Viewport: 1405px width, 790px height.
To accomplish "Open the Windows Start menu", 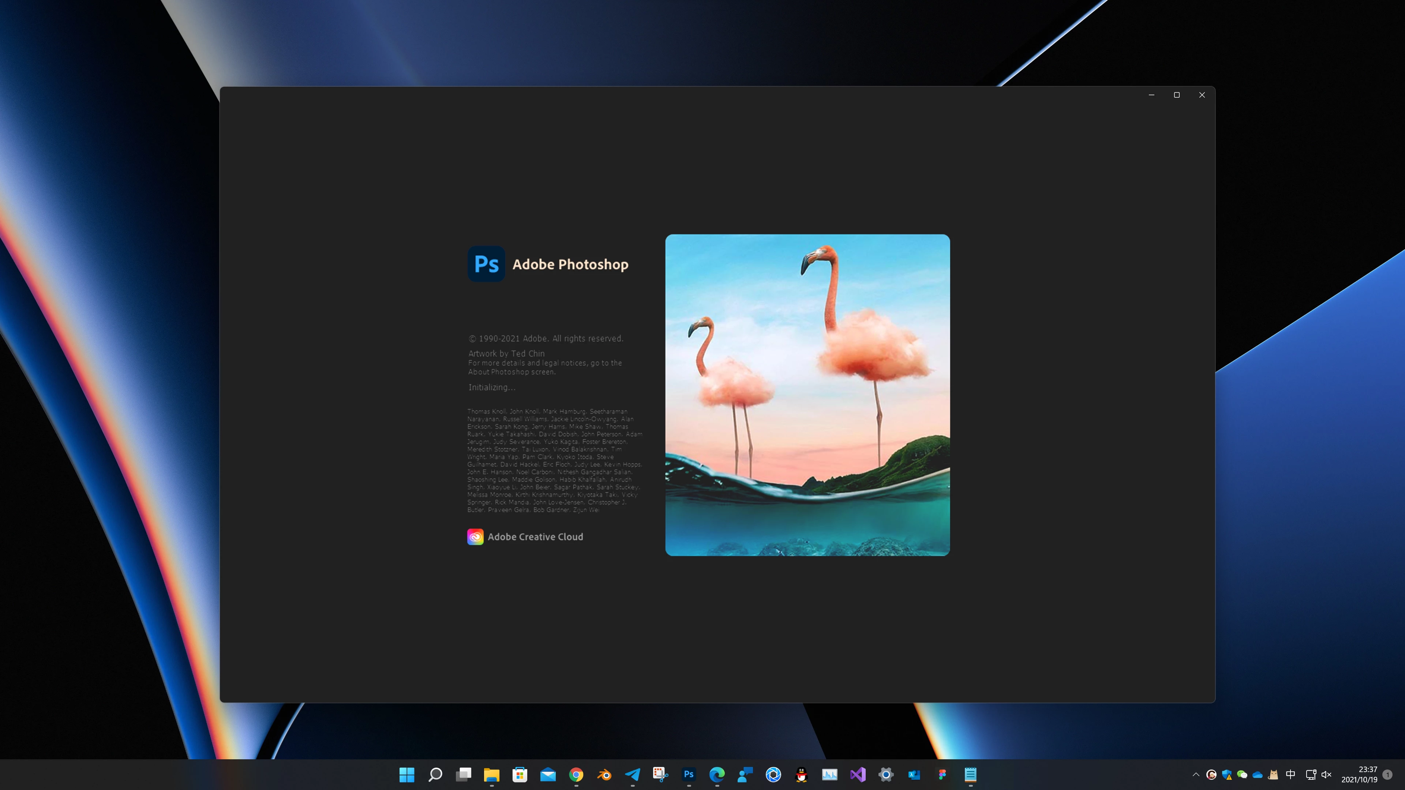I will coord(407,774).
